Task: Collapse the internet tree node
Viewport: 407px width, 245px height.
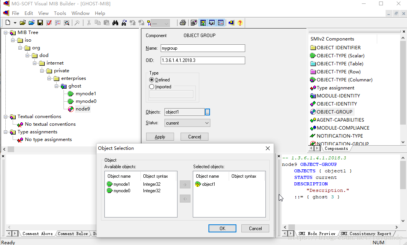Action: point(34,63)
